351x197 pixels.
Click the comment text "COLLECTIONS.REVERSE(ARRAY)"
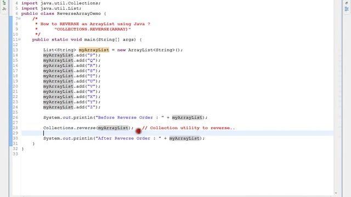[x=93, y=29]
